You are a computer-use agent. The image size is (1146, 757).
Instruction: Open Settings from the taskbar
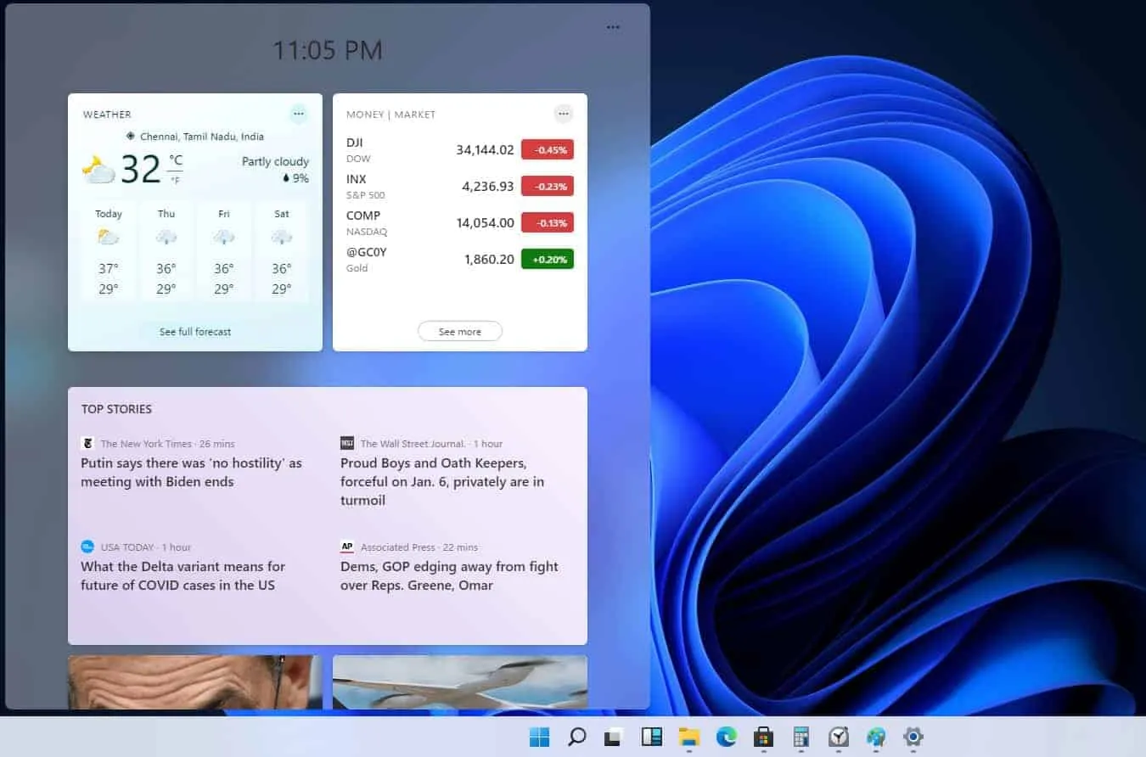point(912,738)
